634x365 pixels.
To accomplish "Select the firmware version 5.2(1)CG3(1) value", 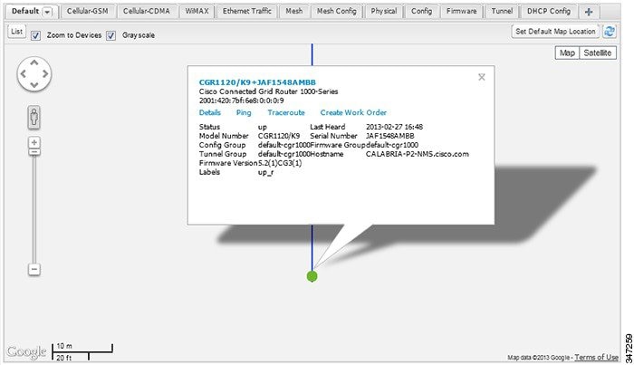I will click(280, 163).
